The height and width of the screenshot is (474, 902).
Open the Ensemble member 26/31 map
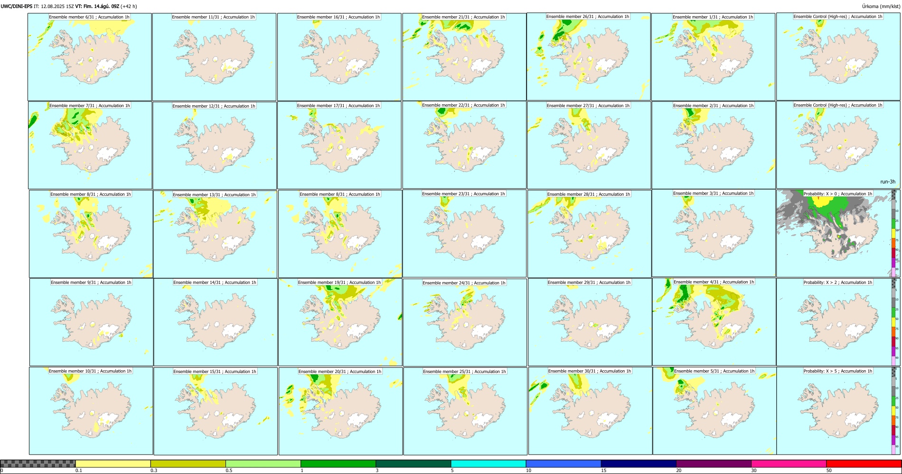click(589, 56)
